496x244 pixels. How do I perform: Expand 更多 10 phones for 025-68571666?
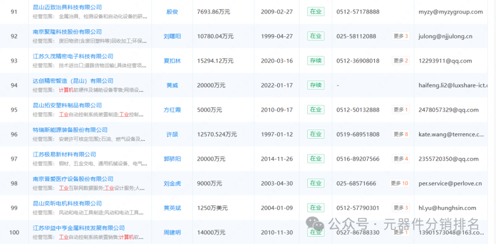pos(400,183)
